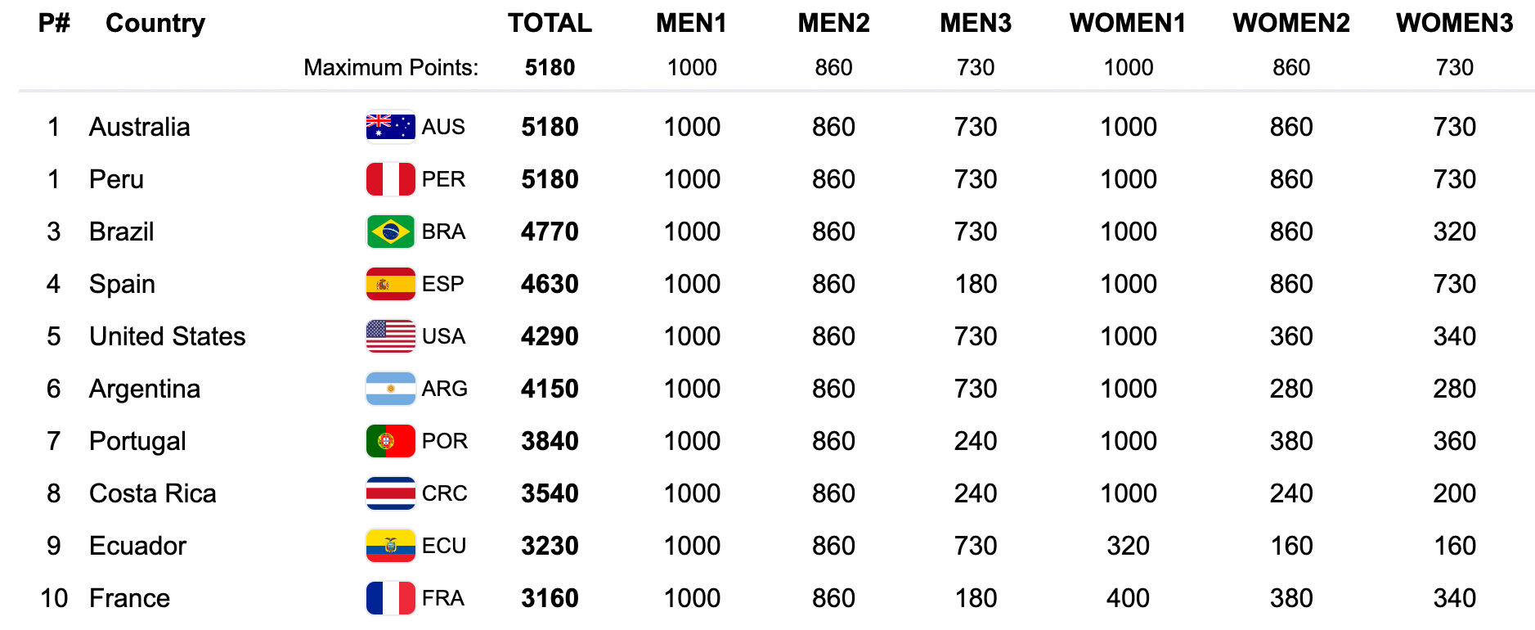Click the Costa Rica flag icon
Screen dimensions: 1535x630
click(390, 493)
